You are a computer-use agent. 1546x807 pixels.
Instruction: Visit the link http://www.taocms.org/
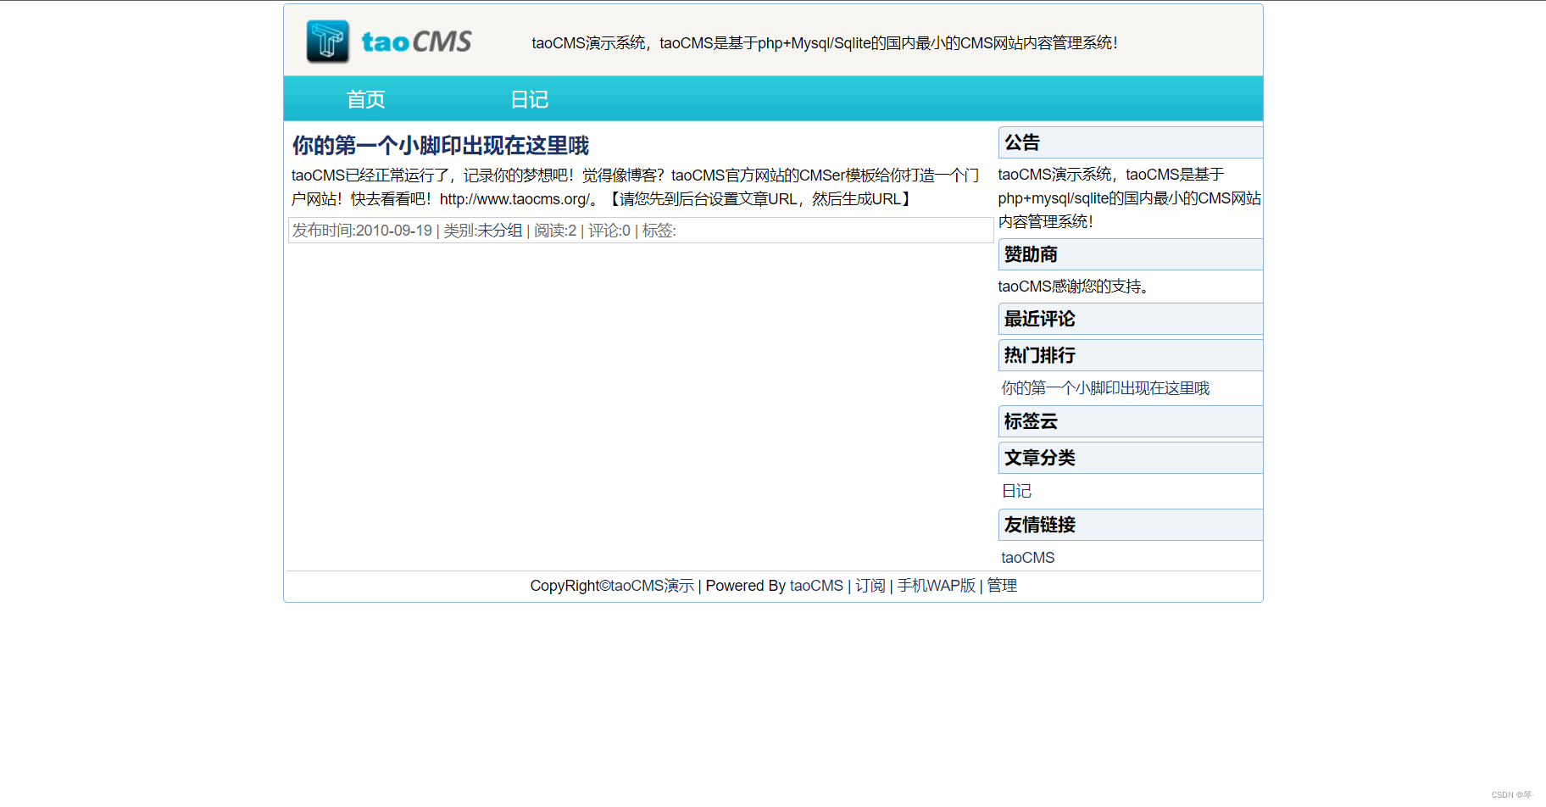[513, 199]
